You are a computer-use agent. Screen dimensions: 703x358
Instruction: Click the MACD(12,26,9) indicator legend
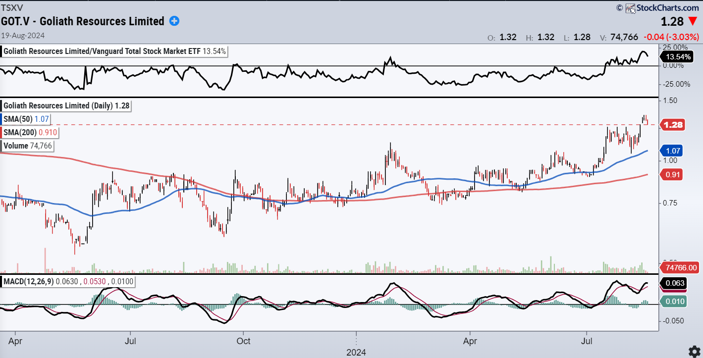69,282
